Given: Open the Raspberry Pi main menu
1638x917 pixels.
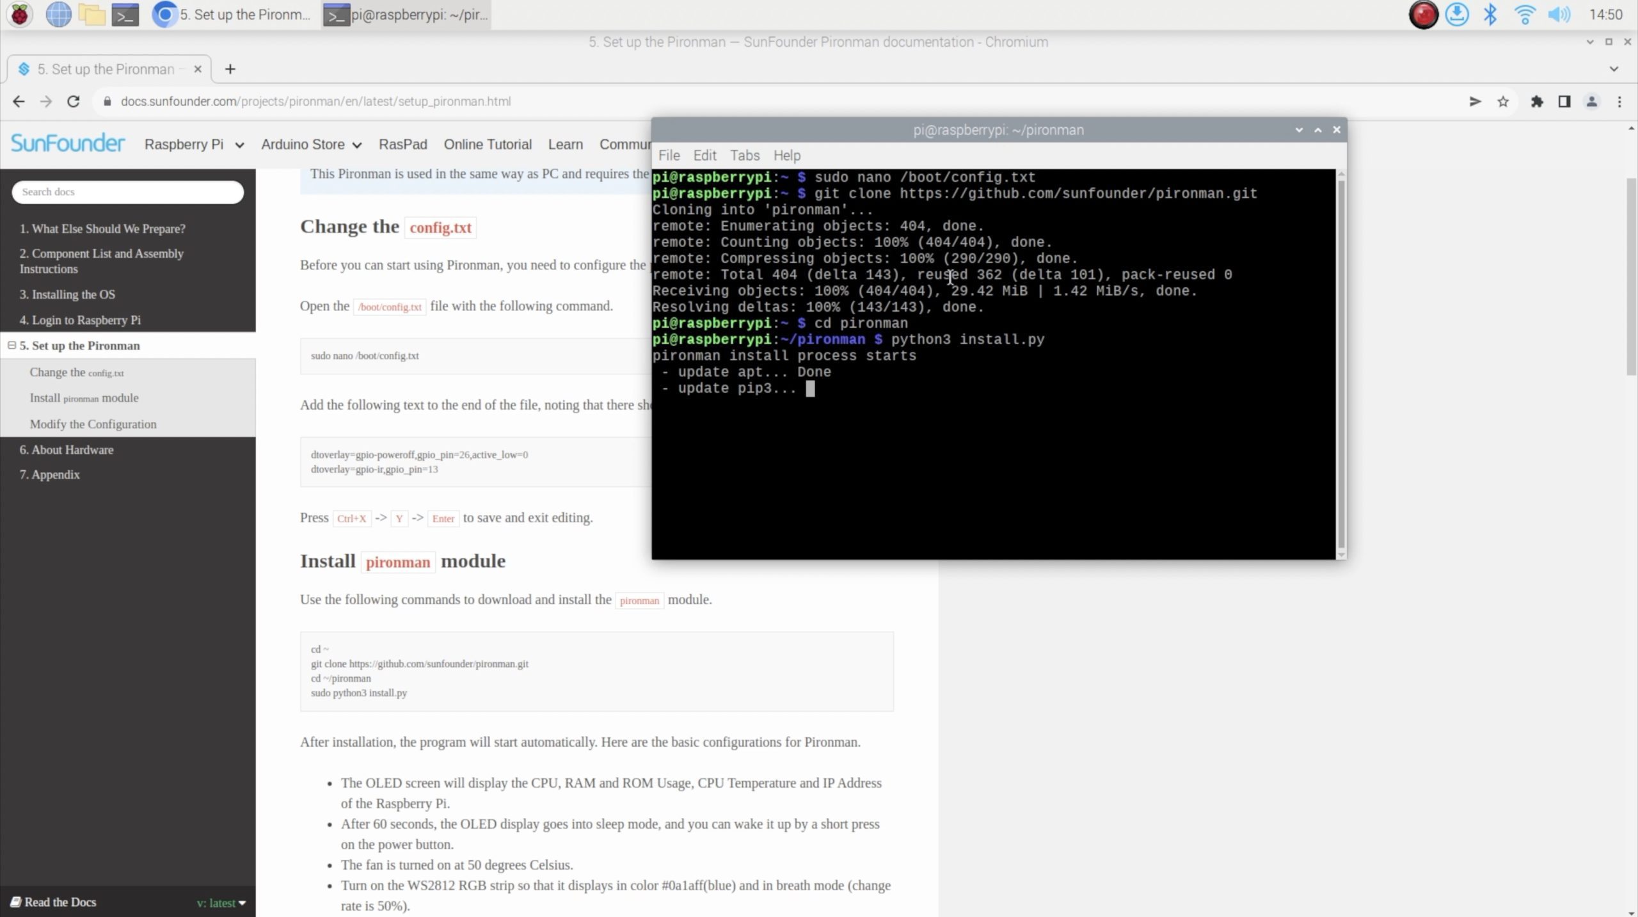Looking at the screenshot, I should pyautogui.click(x=19, y=14).
